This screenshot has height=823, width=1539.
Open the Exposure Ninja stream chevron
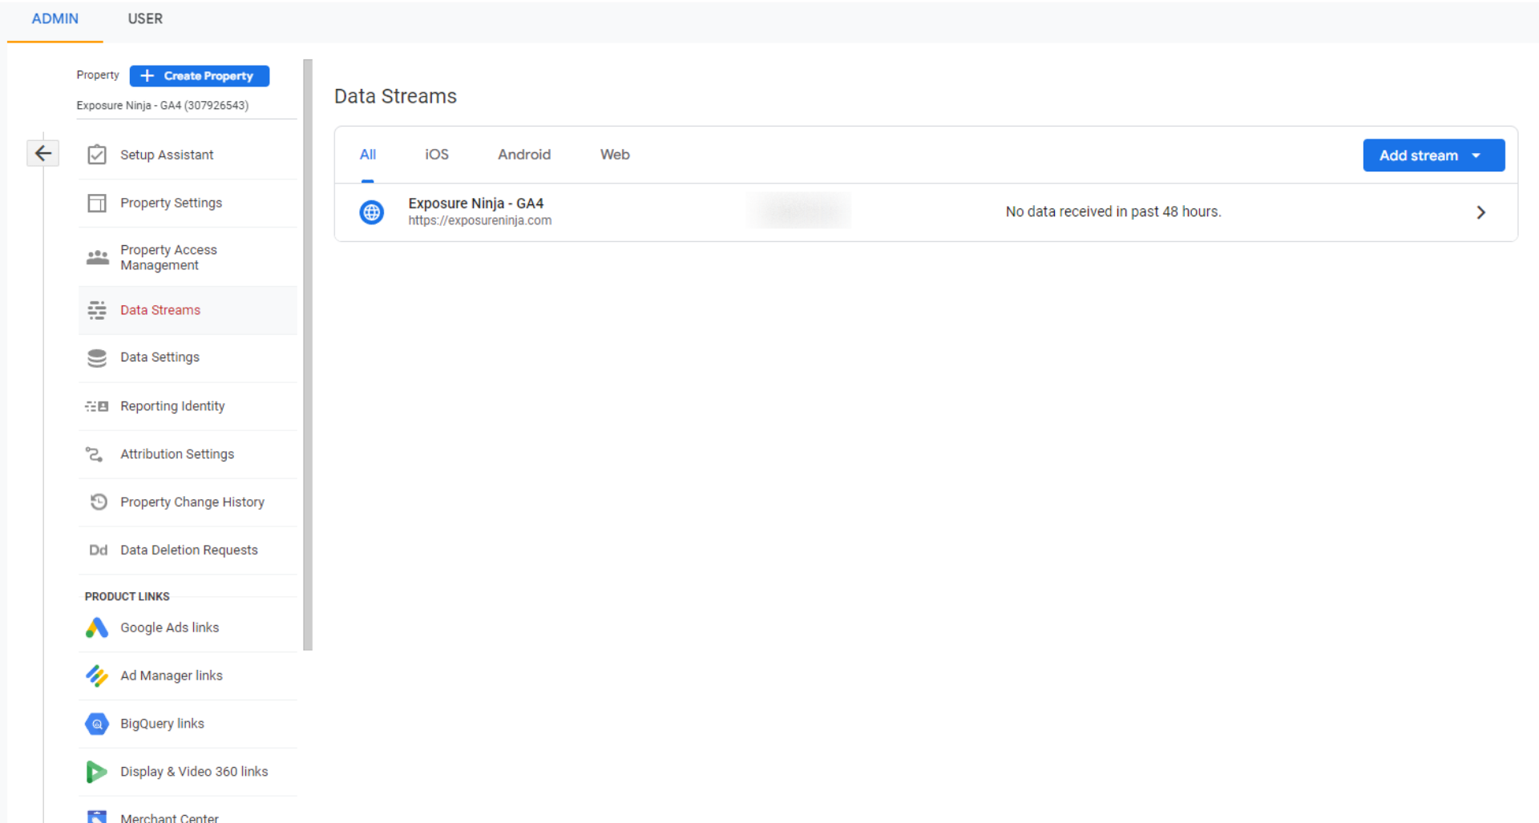(1481, 212)
